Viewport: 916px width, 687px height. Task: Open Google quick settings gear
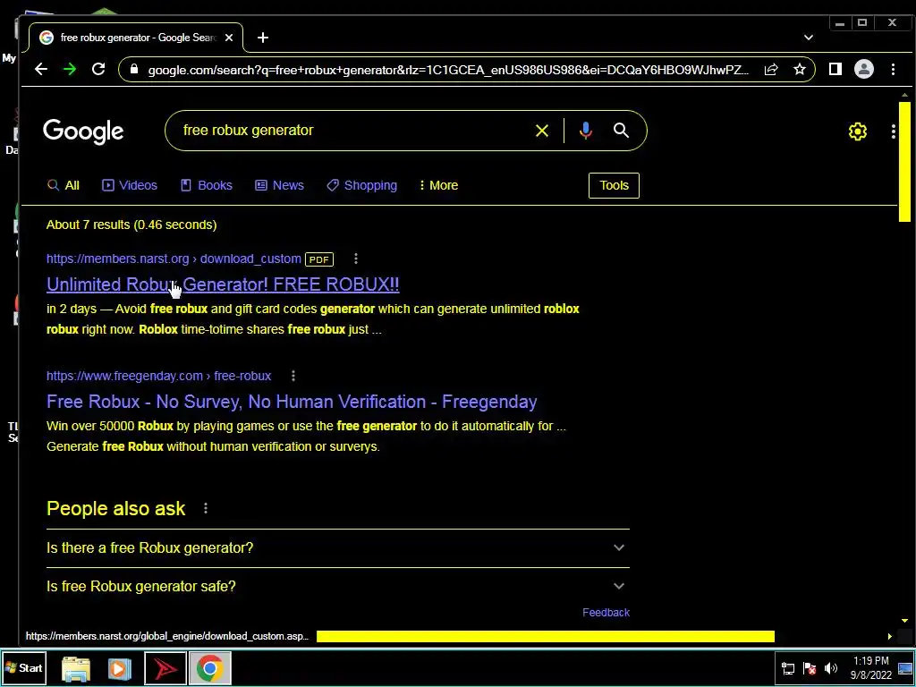[858, 131]
